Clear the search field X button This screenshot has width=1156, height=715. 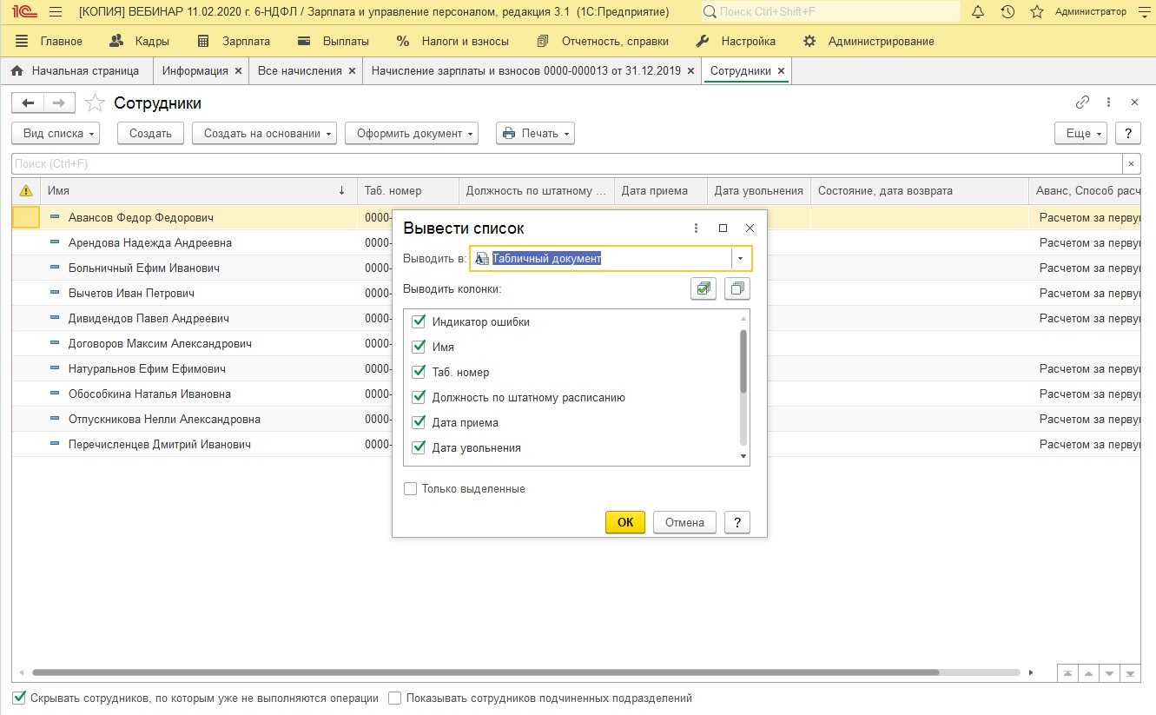(1130, 163)
